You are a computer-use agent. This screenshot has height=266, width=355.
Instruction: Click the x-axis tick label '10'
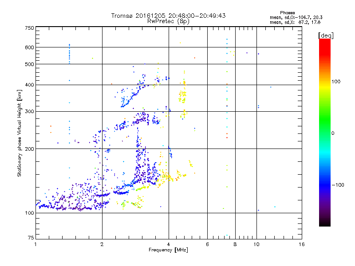click(x=256, y=244)
